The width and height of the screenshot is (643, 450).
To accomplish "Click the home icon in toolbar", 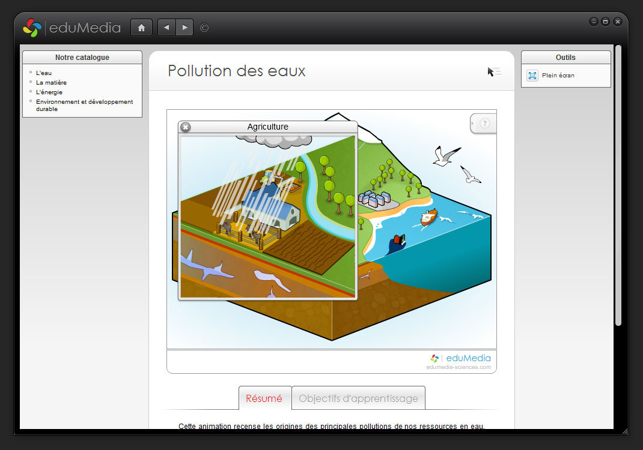I will 141,28.
